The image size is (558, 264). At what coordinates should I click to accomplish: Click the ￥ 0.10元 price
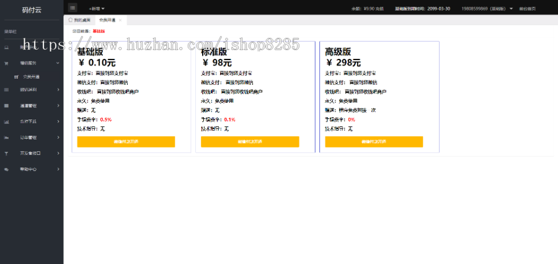[x=97, y=63]
